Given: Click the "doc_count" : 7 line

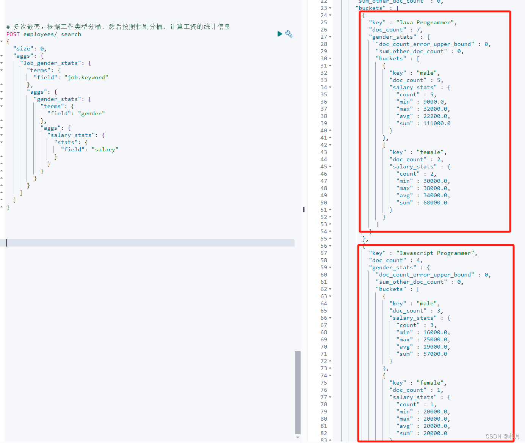Looking at the screenshot, I should click(x=395, y=30).
